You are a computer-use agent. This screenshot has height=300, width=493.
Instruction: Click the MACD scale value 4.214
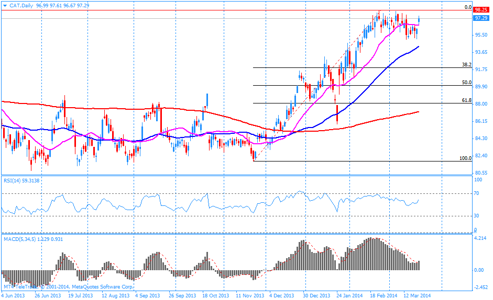[480, 238]
